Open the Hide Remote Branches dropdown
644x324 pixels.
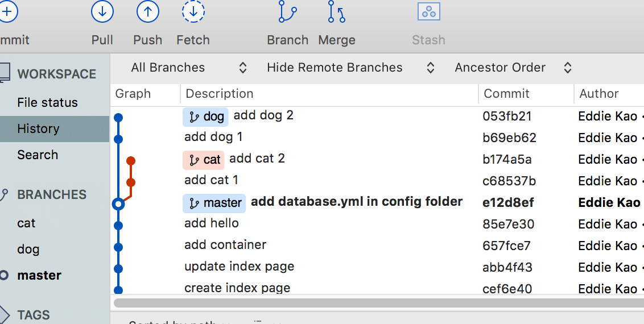[350, 68]
